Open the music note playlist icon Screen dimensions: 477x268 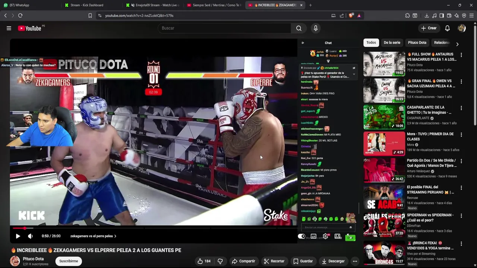[x=434, y=16]
